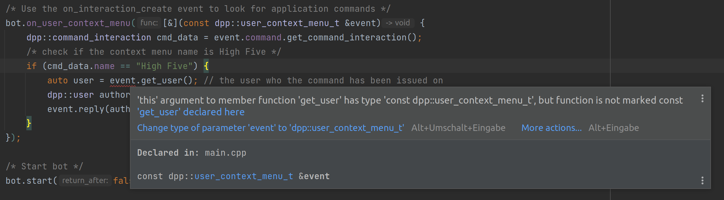Select the on_user_context_menu identifier
Viewport: 724px width, 200px height.
pos(78,23)
